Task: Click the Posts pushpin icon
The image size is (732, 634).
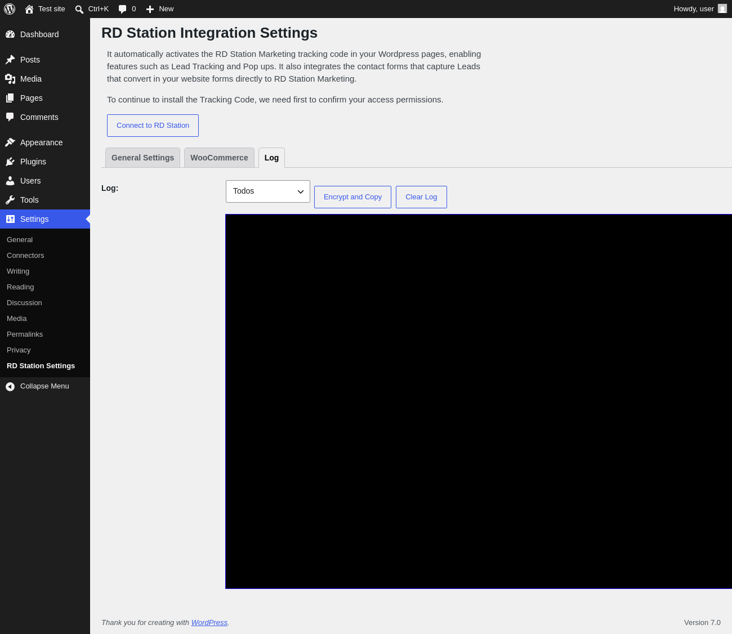Action: pyautogui.click(x=10, y=60)
